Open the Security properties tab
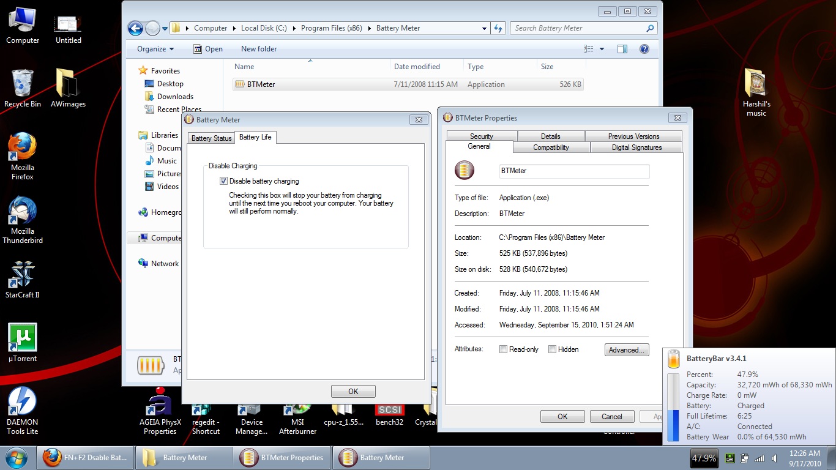 tap(482, 136)
